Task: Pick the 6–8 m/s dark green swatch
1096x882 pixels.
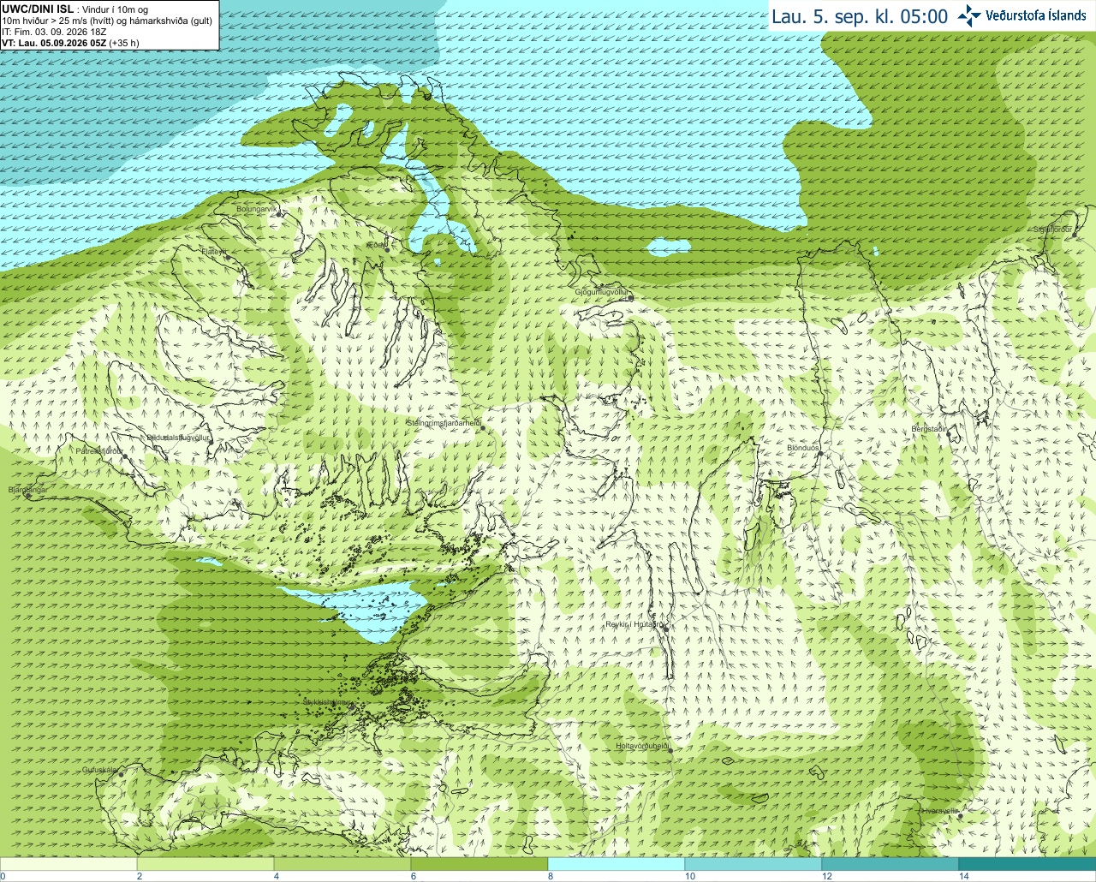Action: click(479, 864)
